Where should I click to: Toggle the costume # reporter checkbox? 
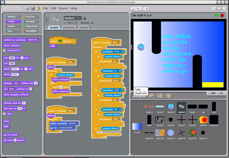[x=5, y=51]
